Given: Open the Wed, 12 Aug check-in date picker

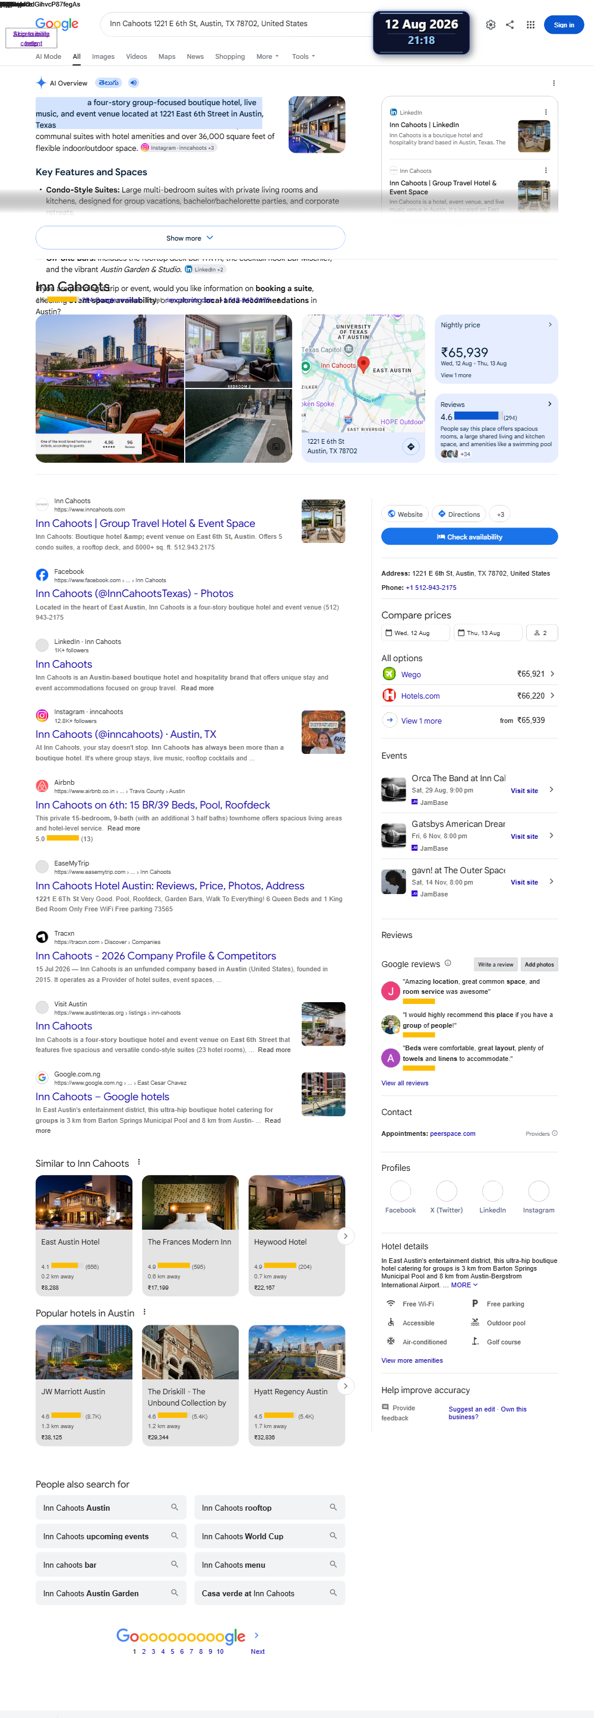Looking at the screenshot, I should tap(416, 632).
